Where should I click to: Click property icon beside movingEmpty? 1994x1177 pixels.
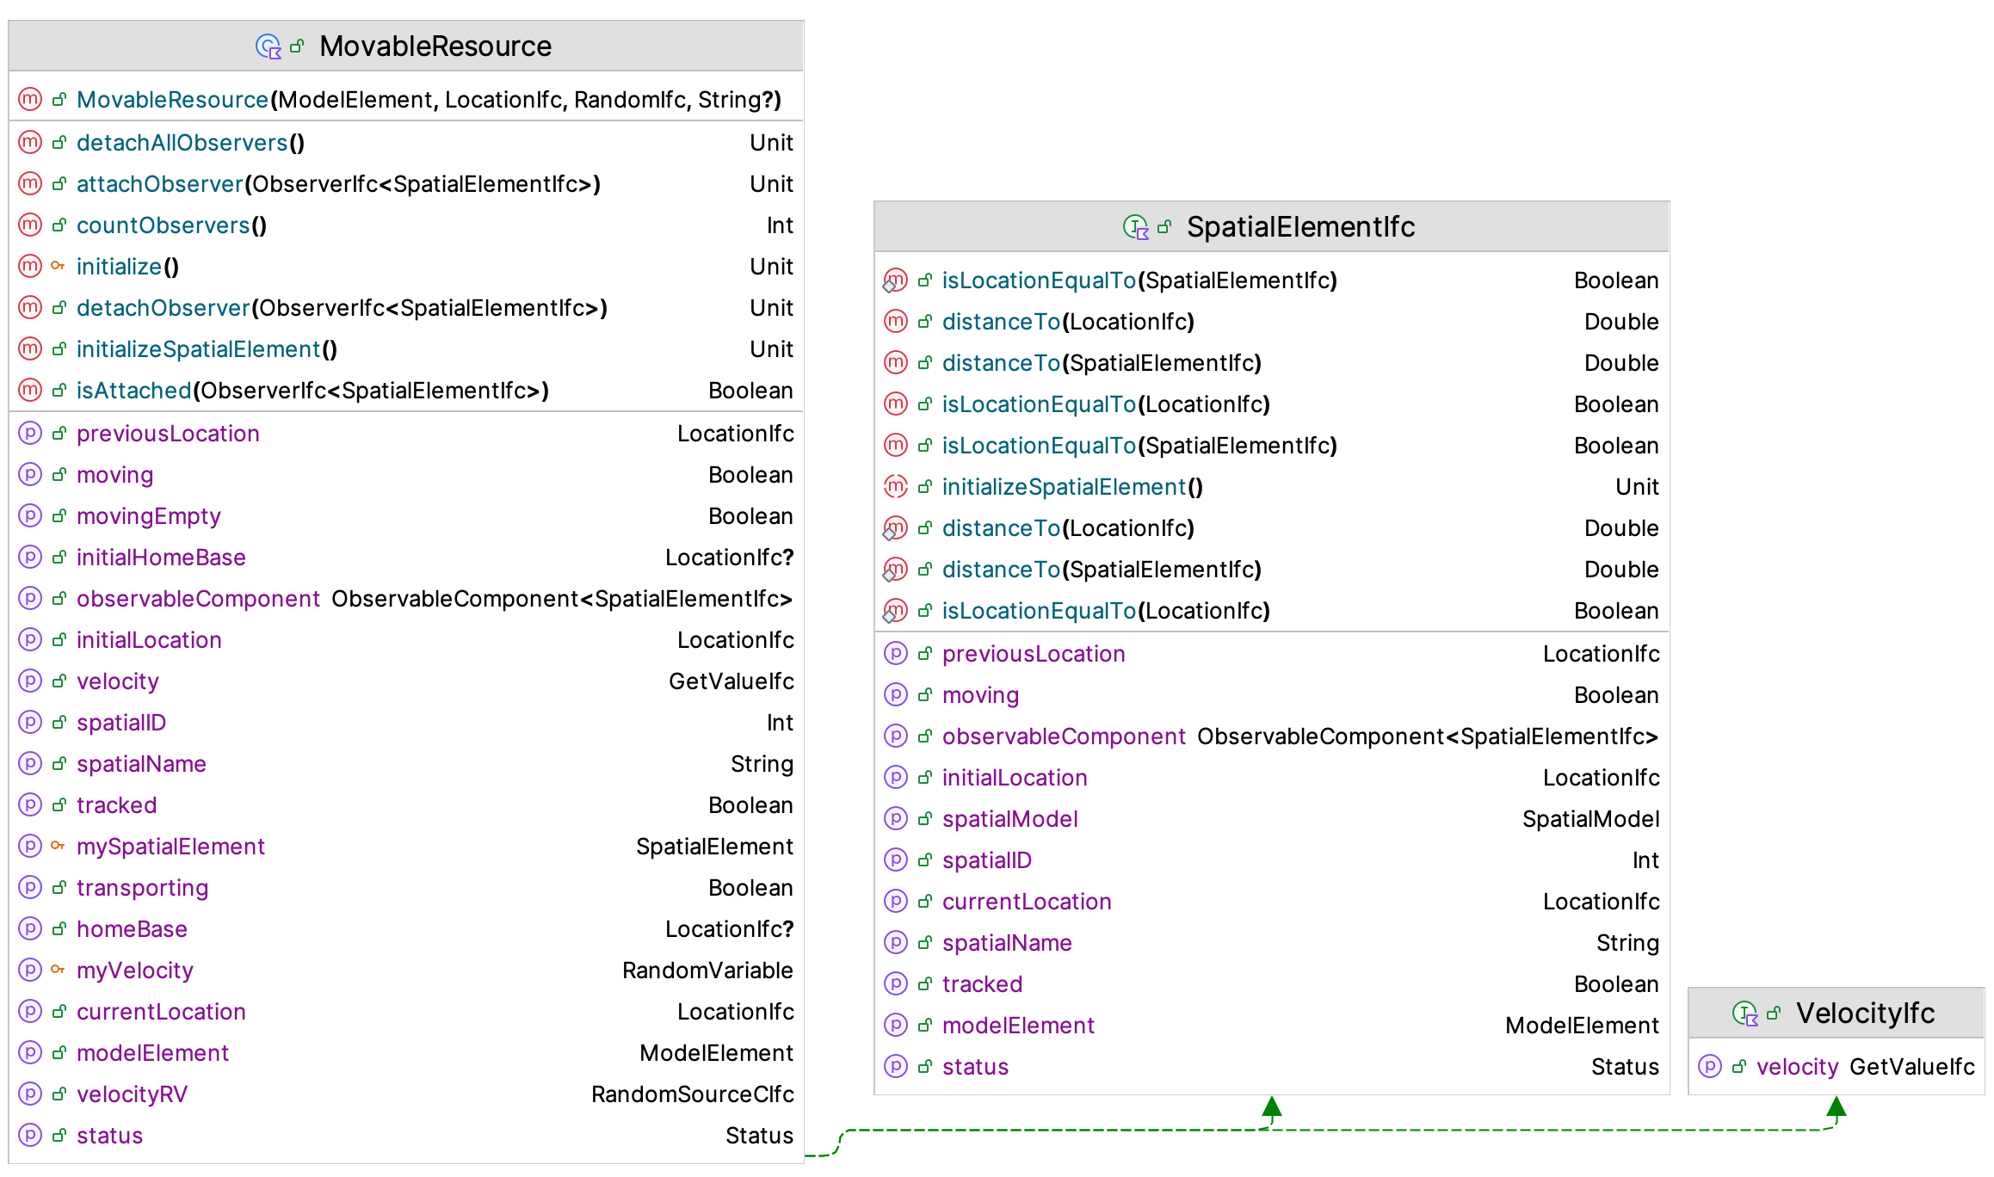[30, 515]
